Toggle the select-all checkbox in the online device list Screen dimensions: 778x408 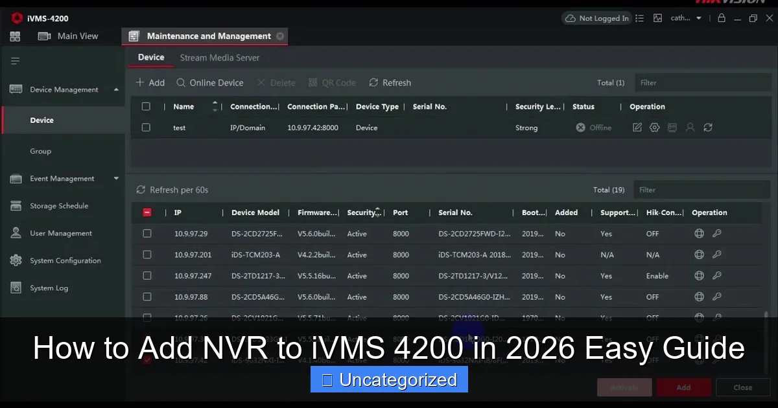pos(147,212)
